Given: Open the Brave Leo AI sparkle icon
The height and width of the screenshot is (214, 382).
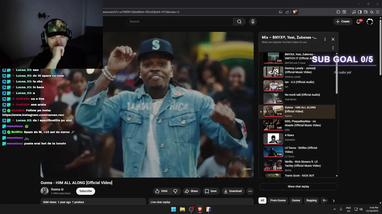Looking at the screenshot, I should click(x=372, y=12).
